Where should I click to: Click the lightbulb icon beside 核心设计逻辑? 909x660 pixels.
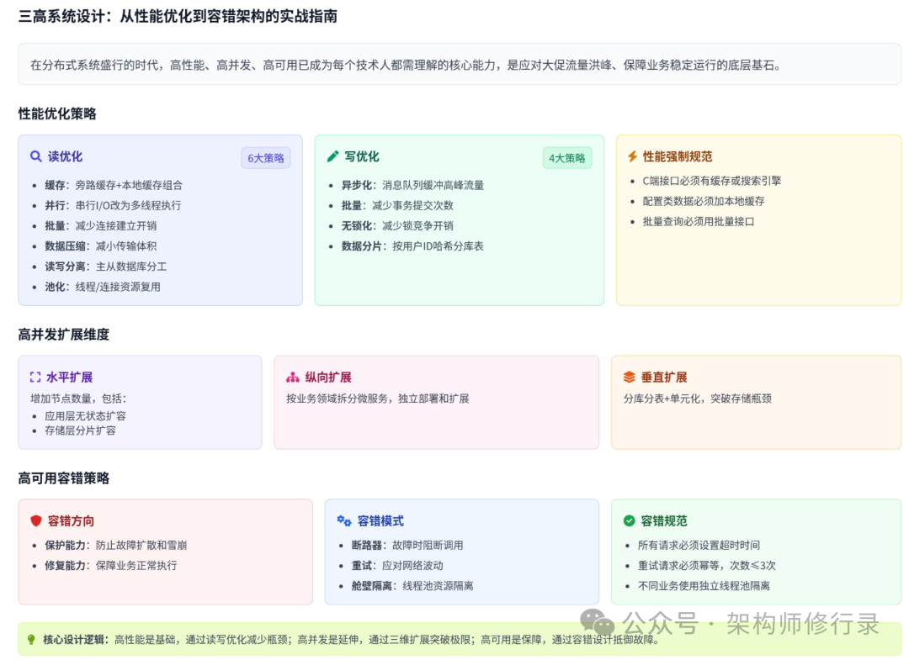point(31,639)
